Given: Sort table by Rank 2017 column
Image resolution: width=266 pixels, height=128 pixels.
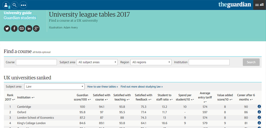Looking at the screenshot, I should point(10,97).
